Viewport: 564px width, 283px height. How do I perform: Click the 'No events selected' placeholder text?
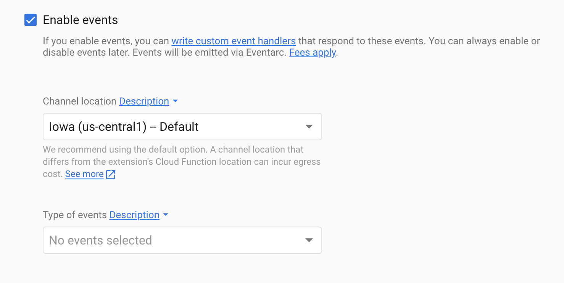[100, 240]
